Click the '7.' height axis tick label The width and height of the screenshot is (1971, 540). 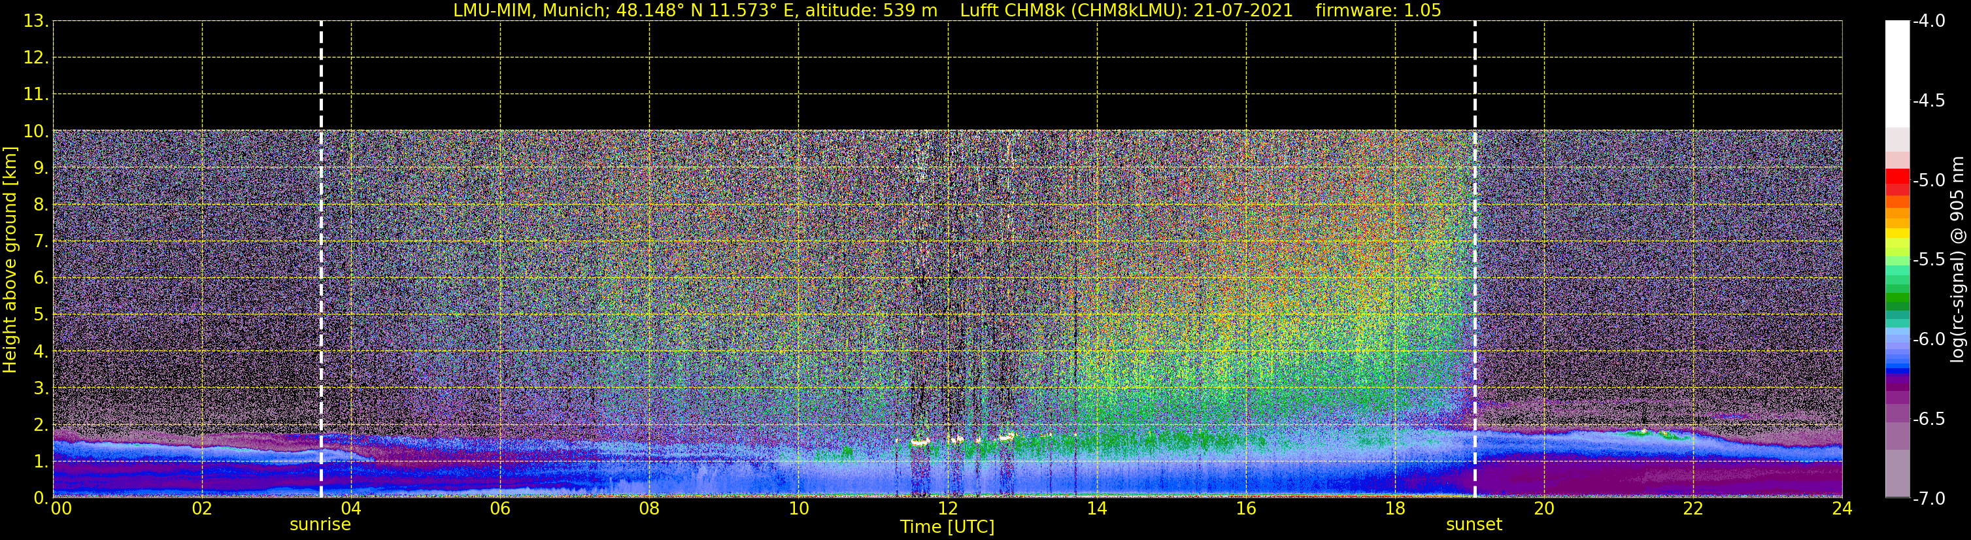pyautogui.click(x=41, y=242)
